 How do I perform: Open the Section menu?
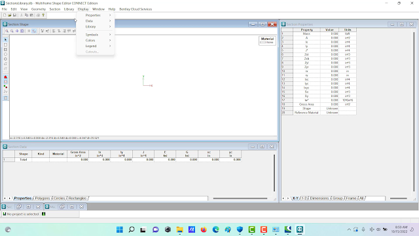pos(55,9)
